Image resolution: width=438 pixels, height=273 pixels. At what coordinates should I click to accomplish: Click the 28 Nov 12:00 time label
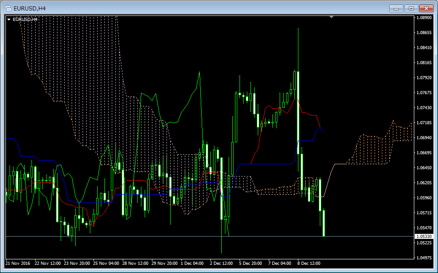coord(134,263)
